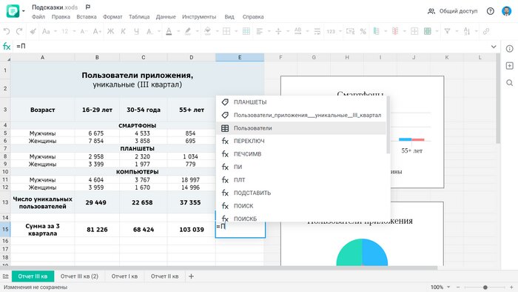The height and width of the screenshot is (292, 518).
Task: Open the Вставка menu
Action: pos(87,16)
